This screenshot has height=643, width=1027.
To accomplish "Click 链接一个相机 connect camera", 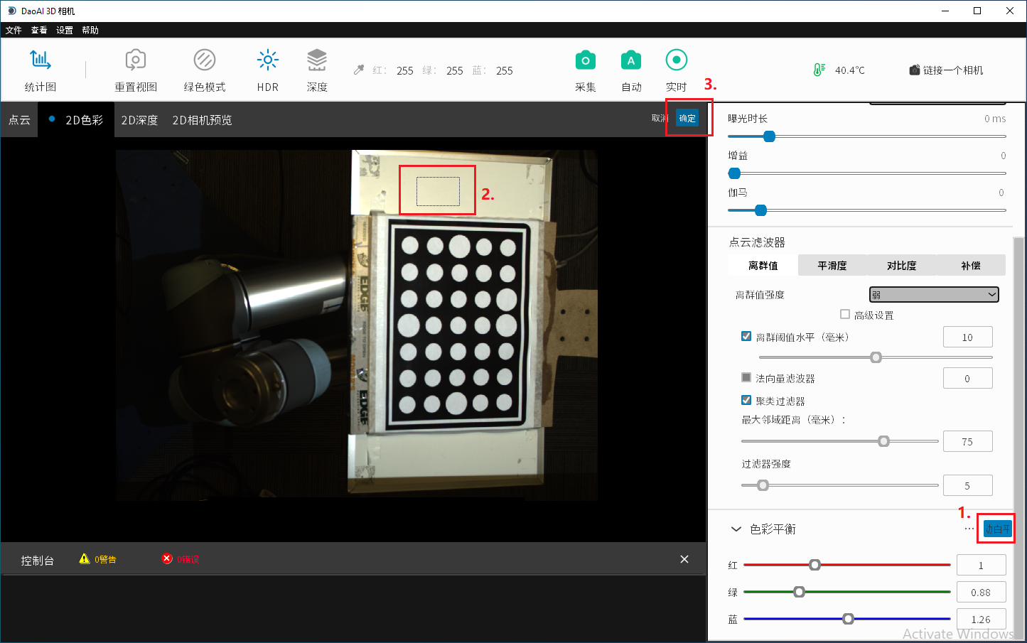I will (946, 70).
